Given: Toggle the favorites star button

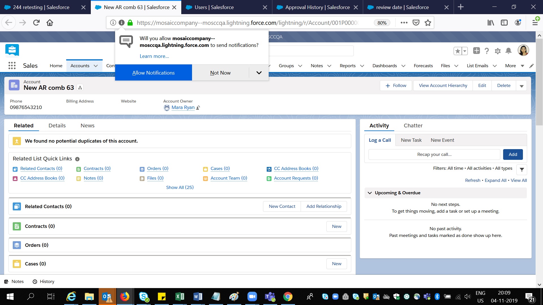Looking at the screenshot, I should (458, 51).
